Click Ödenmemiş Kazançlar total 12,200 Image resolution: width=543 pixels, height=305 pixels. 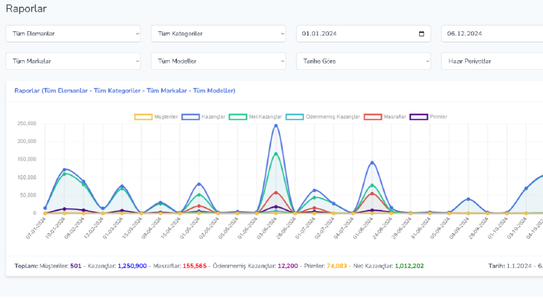(x=288, y=266)
